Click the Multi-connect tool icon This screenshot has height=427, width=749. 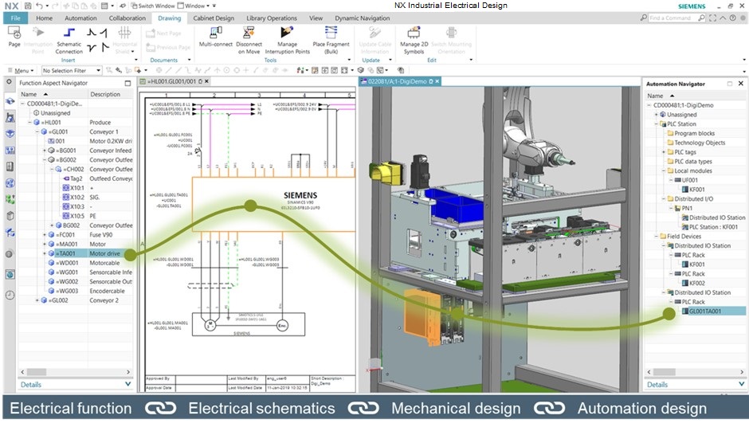point(215,38)
